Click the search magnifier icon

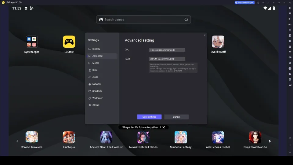coord(186,20)
